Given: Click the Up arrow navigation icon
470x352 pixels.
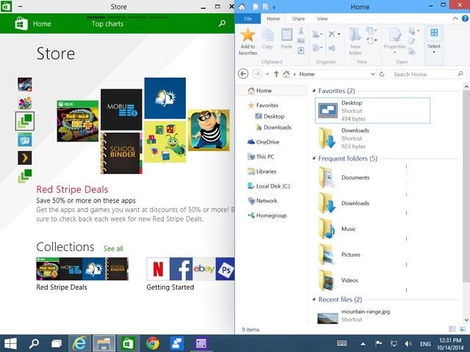Looking at the screenshot, I should pos(276,74).
